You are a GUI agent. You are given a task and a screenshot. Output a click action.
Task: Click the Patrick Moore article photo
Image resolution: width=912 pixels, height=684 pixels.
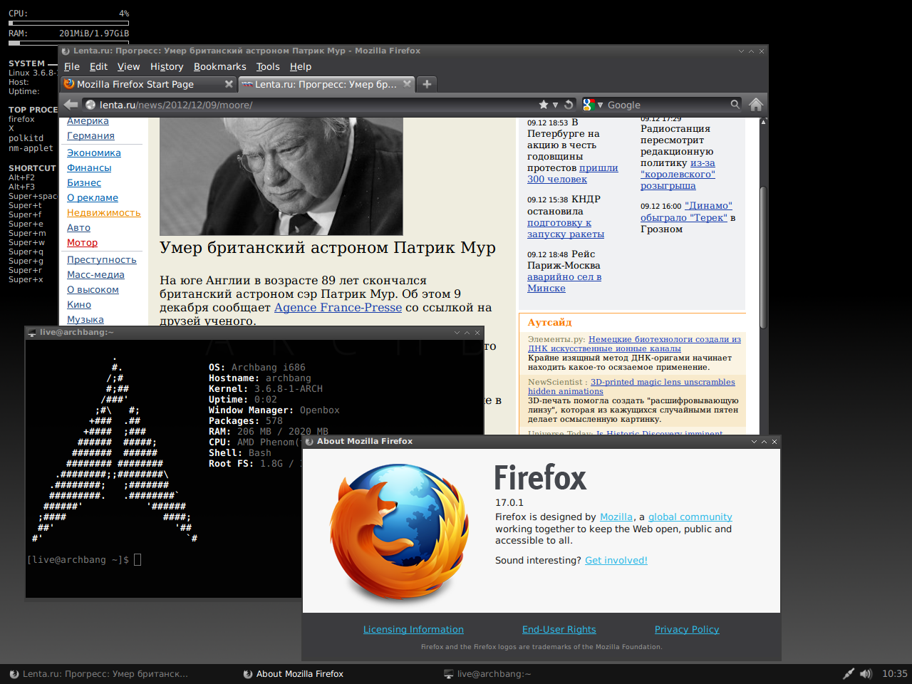pos(281,176)
